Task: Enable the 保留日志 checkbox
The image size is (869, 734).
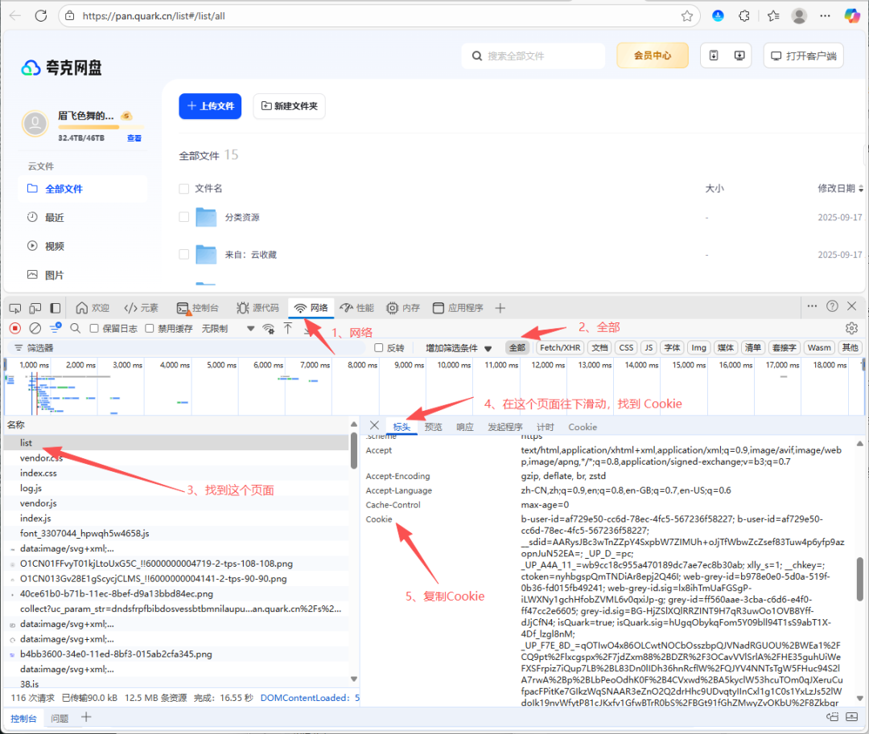Action: (x=95, y=328)
